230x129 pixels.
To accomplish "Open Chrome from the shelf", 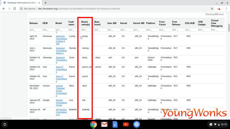I will click(93, 124).
